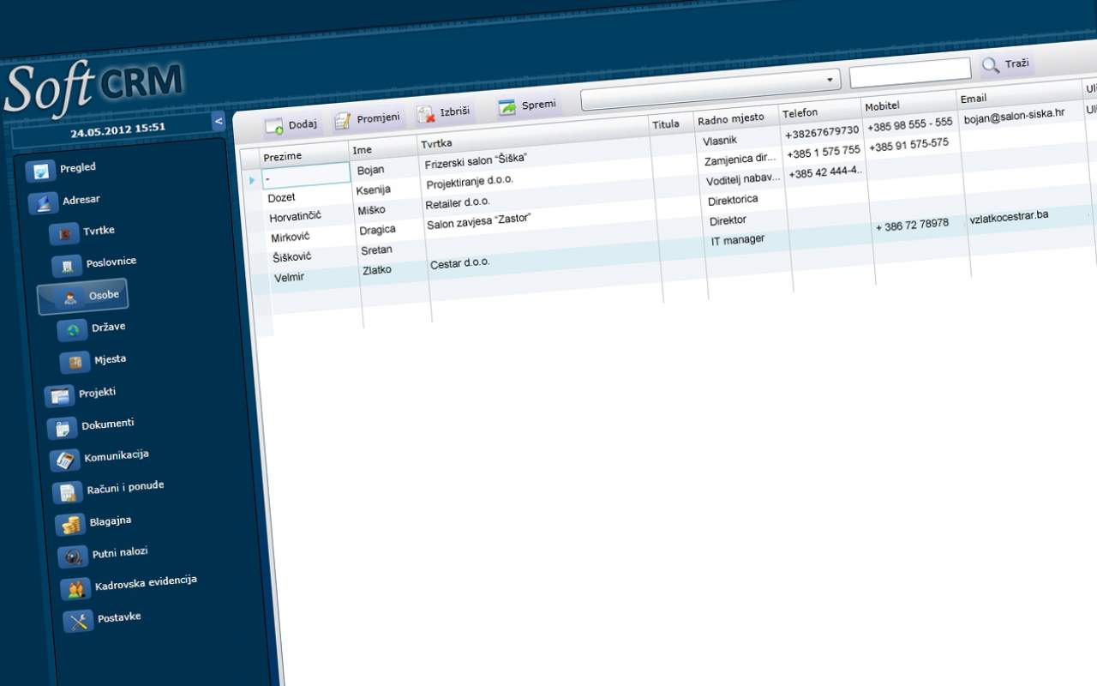Click the Komunikacija phone icon
Viewport: 1097px width, 686px height.
64,460
